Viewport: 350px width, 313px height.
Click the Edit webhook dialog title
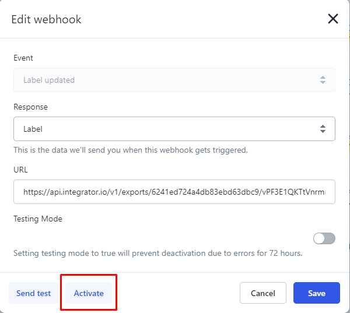click(x=47, y=19)
